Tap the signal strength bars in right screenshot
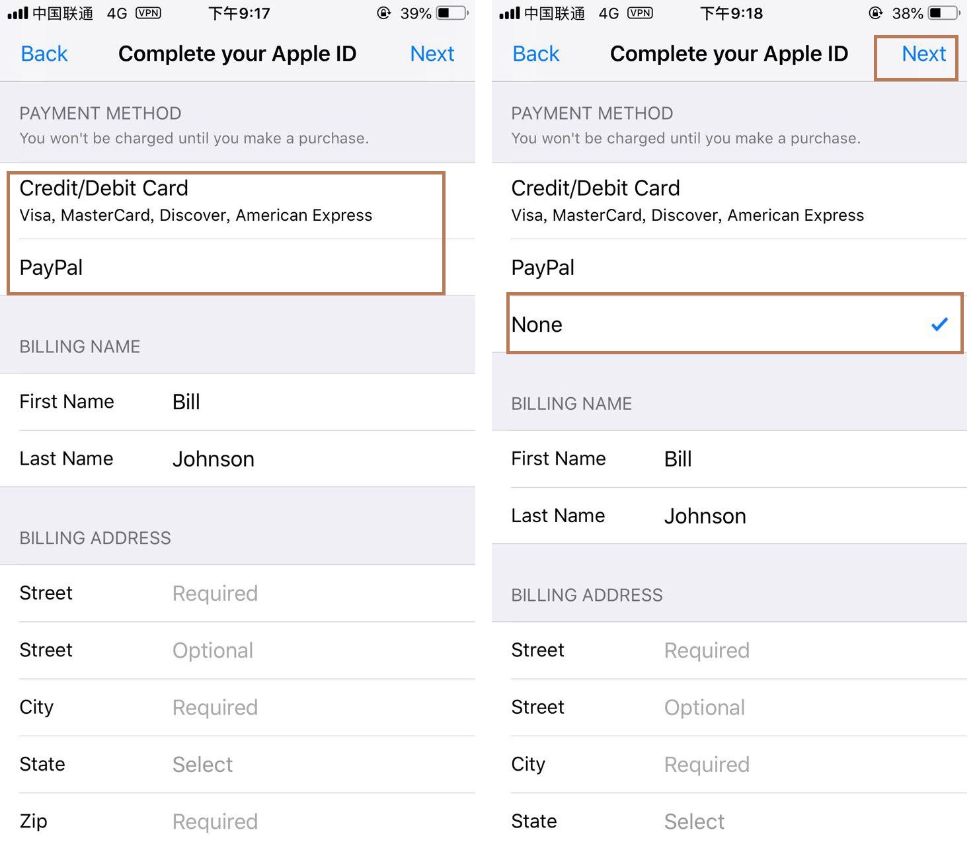 point(509,13)
